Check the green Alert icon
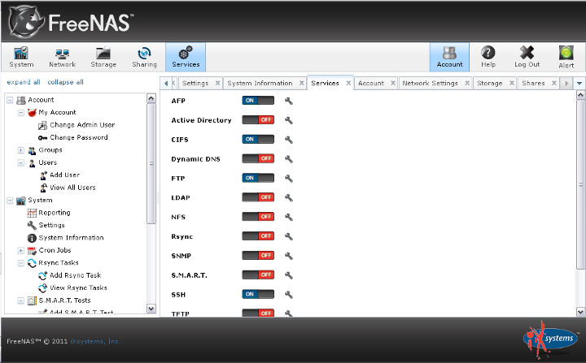586x363 pixels. (566, 57)
